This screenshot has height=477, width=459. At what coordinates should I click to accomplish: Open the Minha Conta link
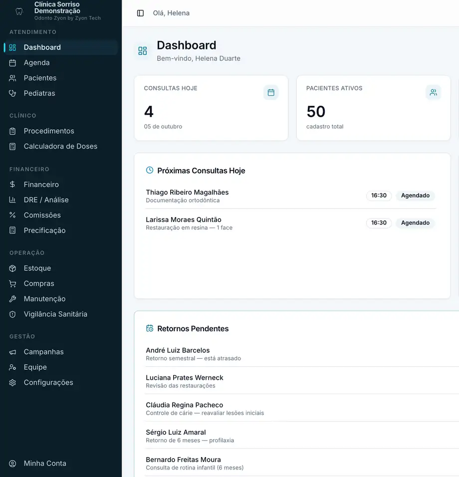[x=61, y=464]
